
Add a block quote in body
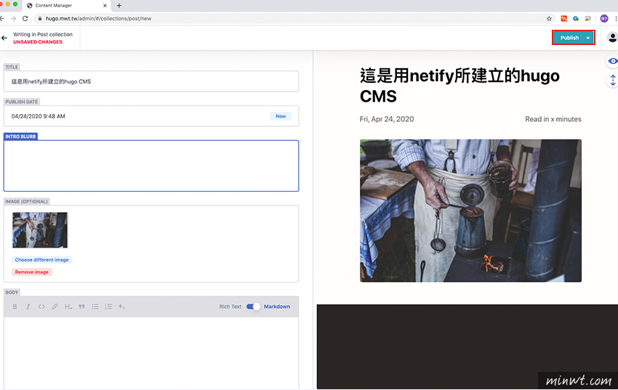pyautogui.click(x=81, y=306)
